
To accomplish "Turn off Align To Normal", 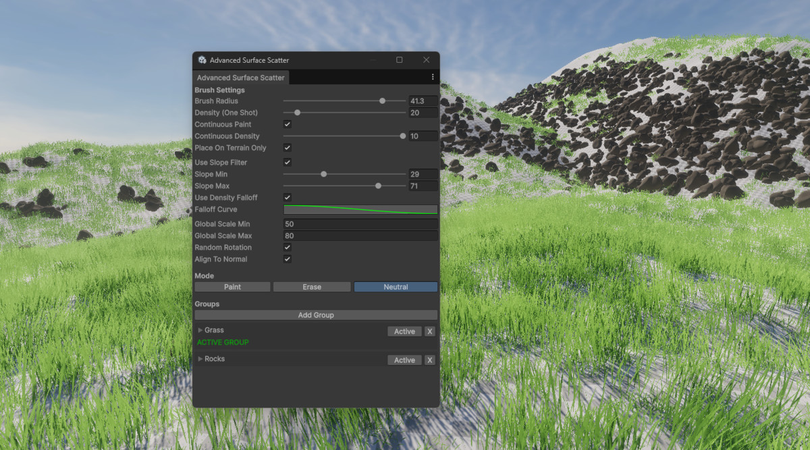I will pyautogui.click(x=287, y=259).
